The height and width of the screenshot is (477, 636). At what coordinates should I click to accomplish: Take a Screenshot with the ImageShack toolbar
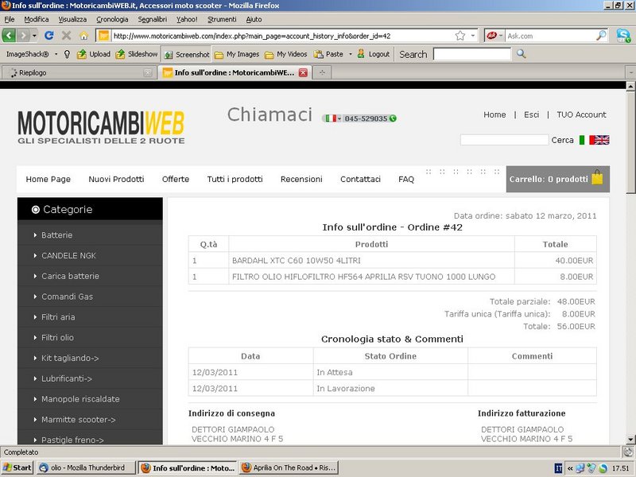(x=187, y=54)
